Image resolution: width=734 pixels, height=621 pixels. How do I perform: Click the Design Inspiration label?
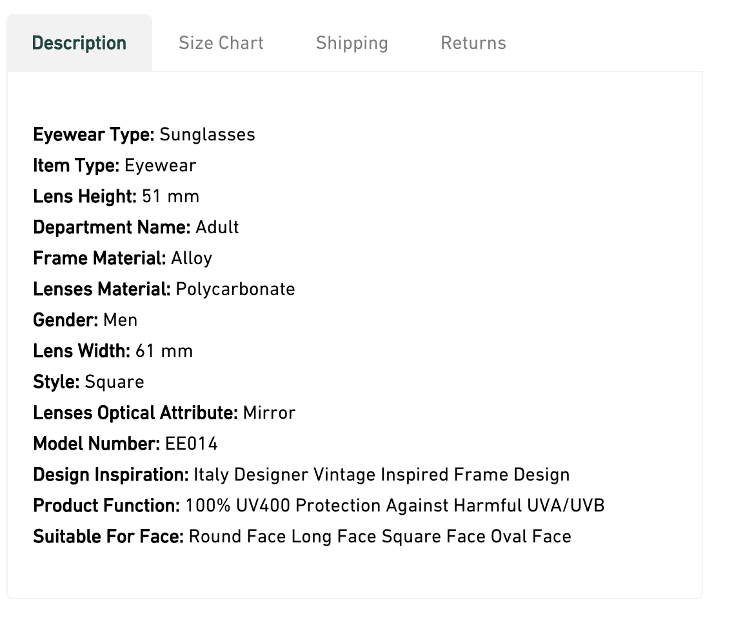click(110, 475)
